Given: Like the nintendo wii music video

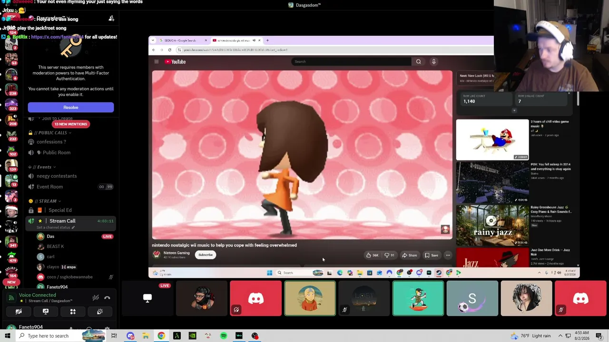Looking at the screenshot, I should coord(372,255).
